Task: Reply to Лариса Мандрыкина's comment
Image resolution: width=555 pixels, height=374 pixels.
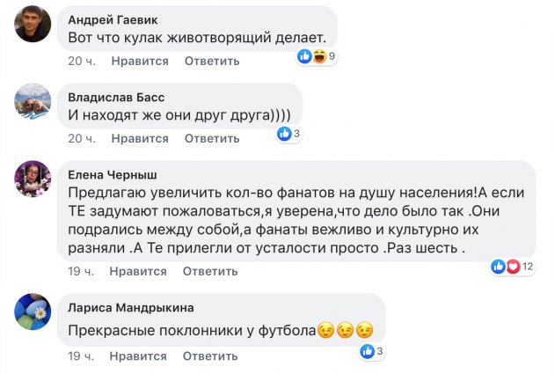Action: point(212,356)
